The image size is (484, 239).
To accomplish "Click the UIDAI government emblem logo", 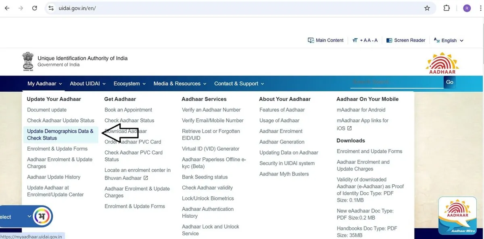I will point(27,61).
